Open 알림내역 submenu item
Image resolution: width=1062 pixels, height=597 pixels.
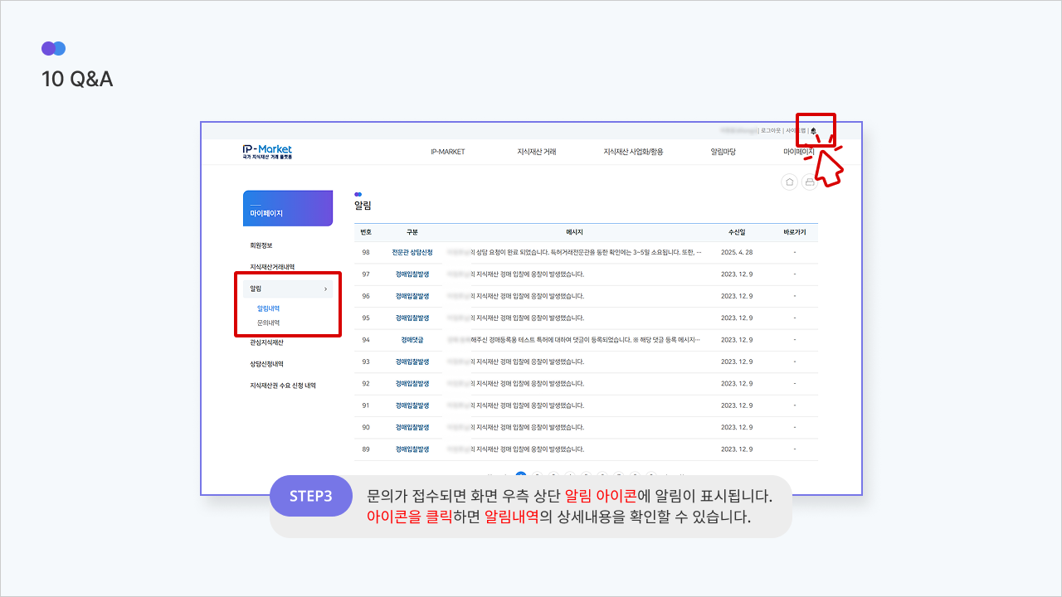268,308
